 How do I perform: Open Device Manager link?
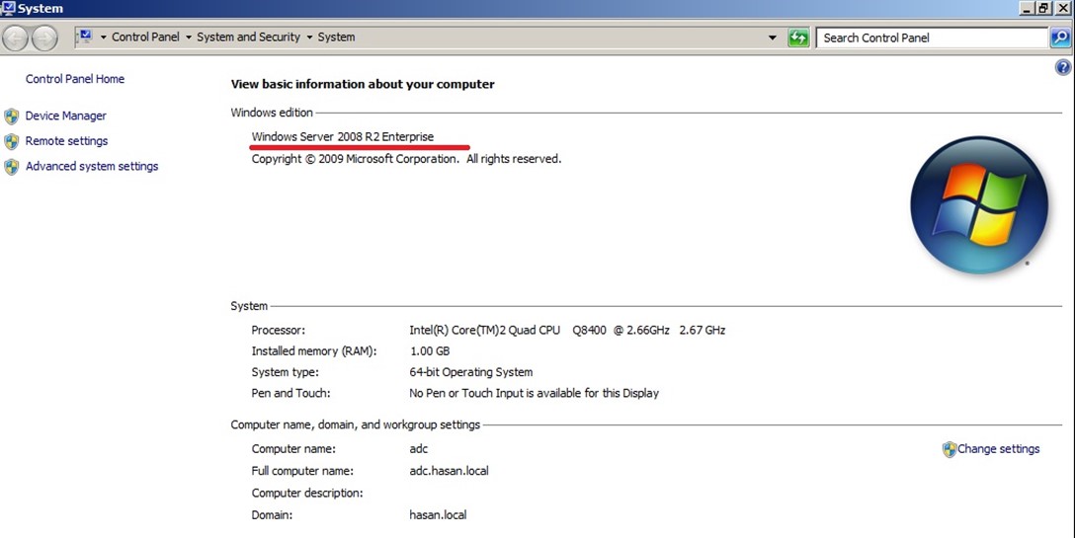tap(66, 115)
